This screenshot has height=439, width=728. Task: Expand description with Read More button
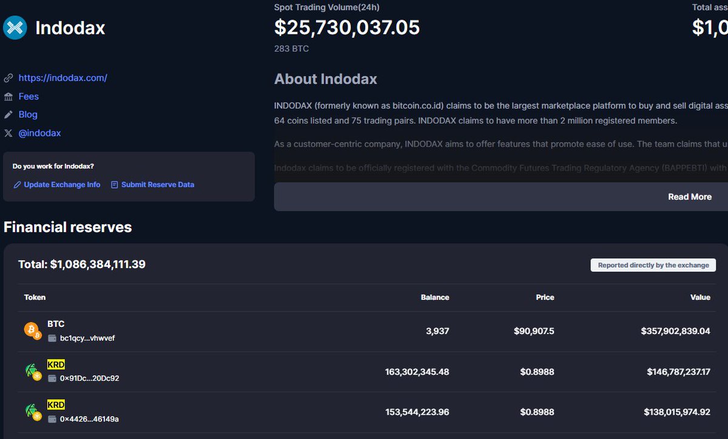690,196
